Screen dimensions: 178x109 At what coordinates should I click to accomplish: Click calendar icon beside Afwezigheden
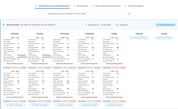[x=74, y=6]
